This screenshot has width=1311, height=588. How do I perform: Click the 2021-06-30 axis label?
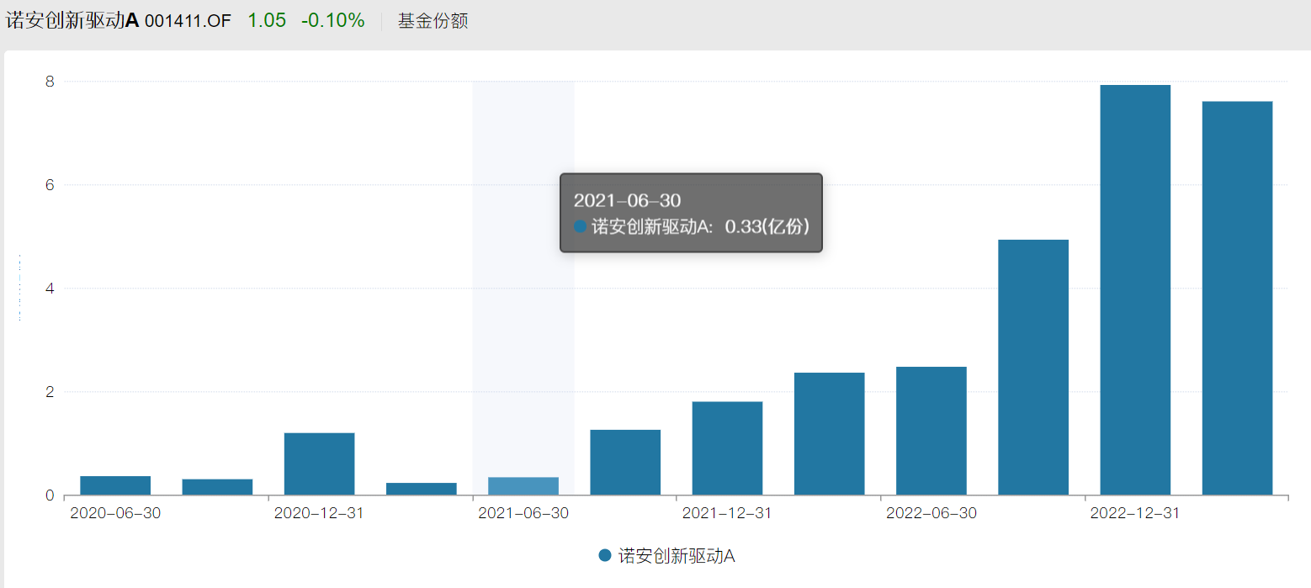pos(523,513)
